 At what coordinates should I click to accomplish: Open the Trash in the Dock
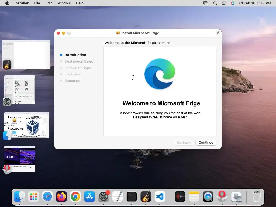(x=256, y=196)
